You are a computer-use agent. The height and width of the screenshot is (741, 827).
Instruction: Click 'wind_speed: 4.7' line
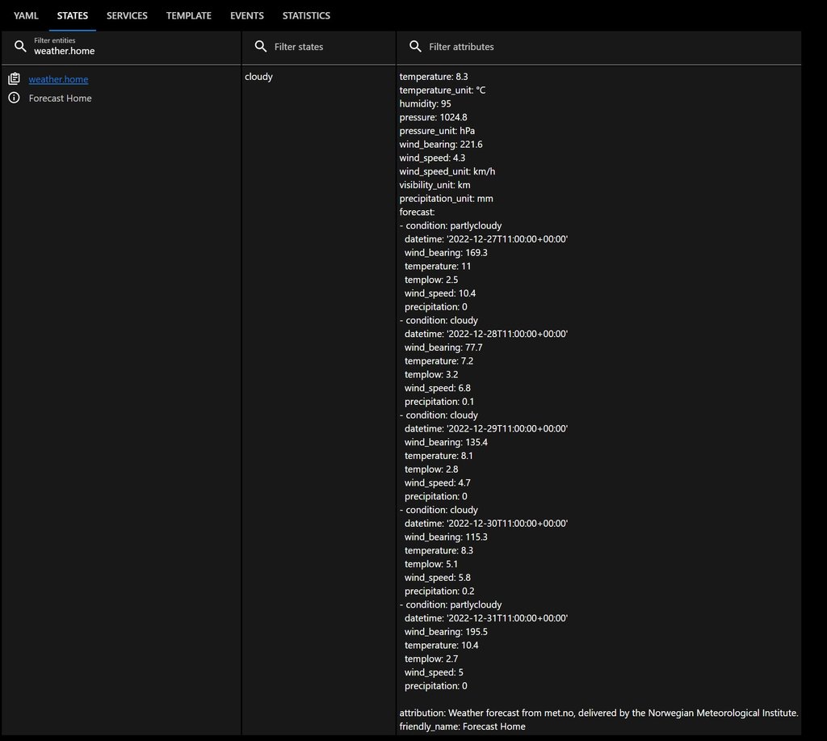[x=438, y=483]
